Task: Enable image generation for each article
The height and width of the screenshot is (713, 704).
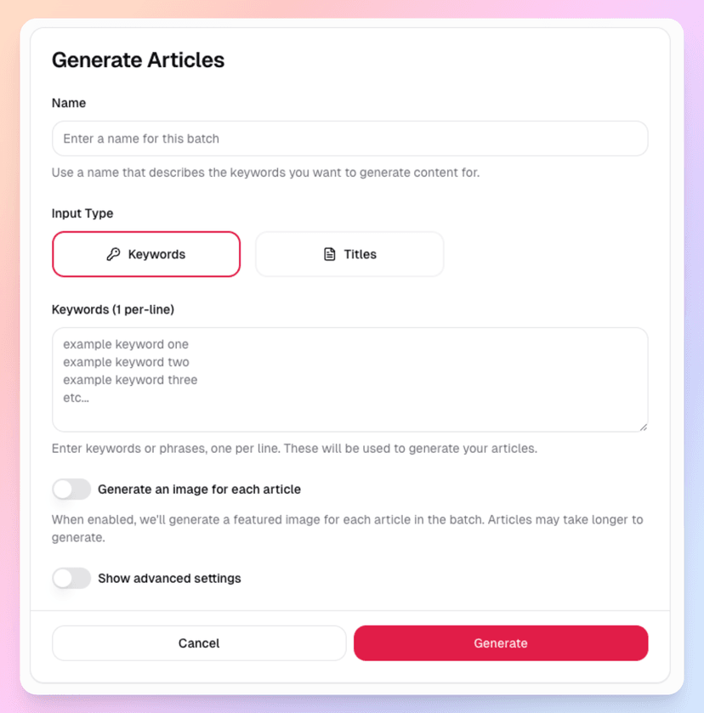Action: (x=71, y=489)
